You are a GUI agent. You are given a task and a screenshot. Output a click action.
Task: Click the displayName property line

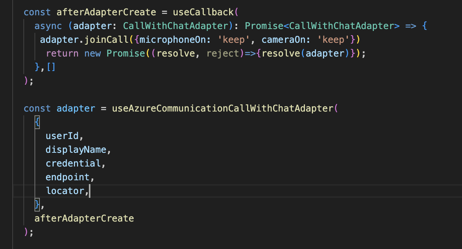click(x=78, y=150)
